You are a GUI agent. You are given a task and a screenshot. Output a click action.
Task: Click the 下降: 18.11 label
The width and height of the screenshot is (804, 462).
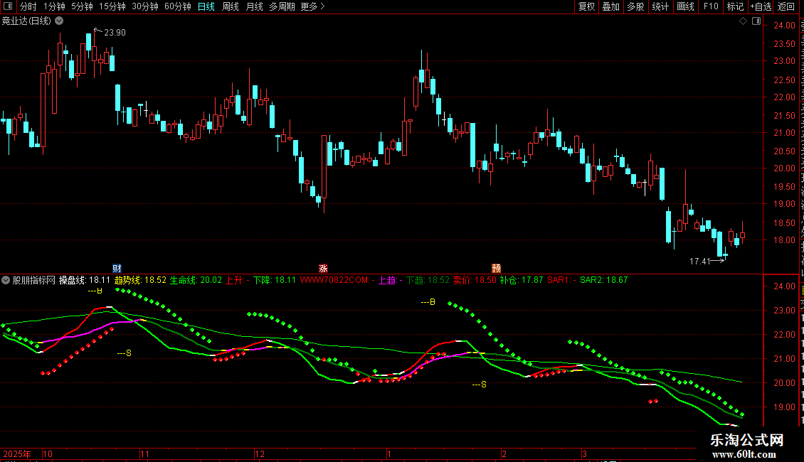tap(275, 280)
